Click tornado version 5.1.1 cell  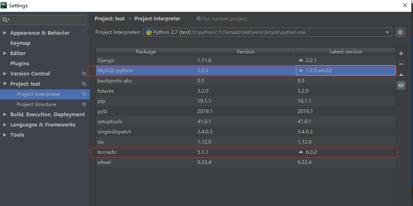(x=246, y=152)
